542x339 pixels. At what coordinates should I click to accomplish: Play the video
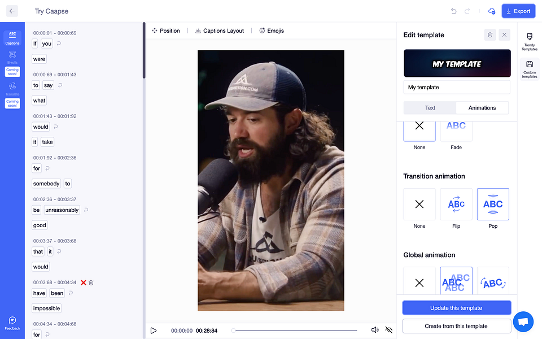[x=154, y=331]
